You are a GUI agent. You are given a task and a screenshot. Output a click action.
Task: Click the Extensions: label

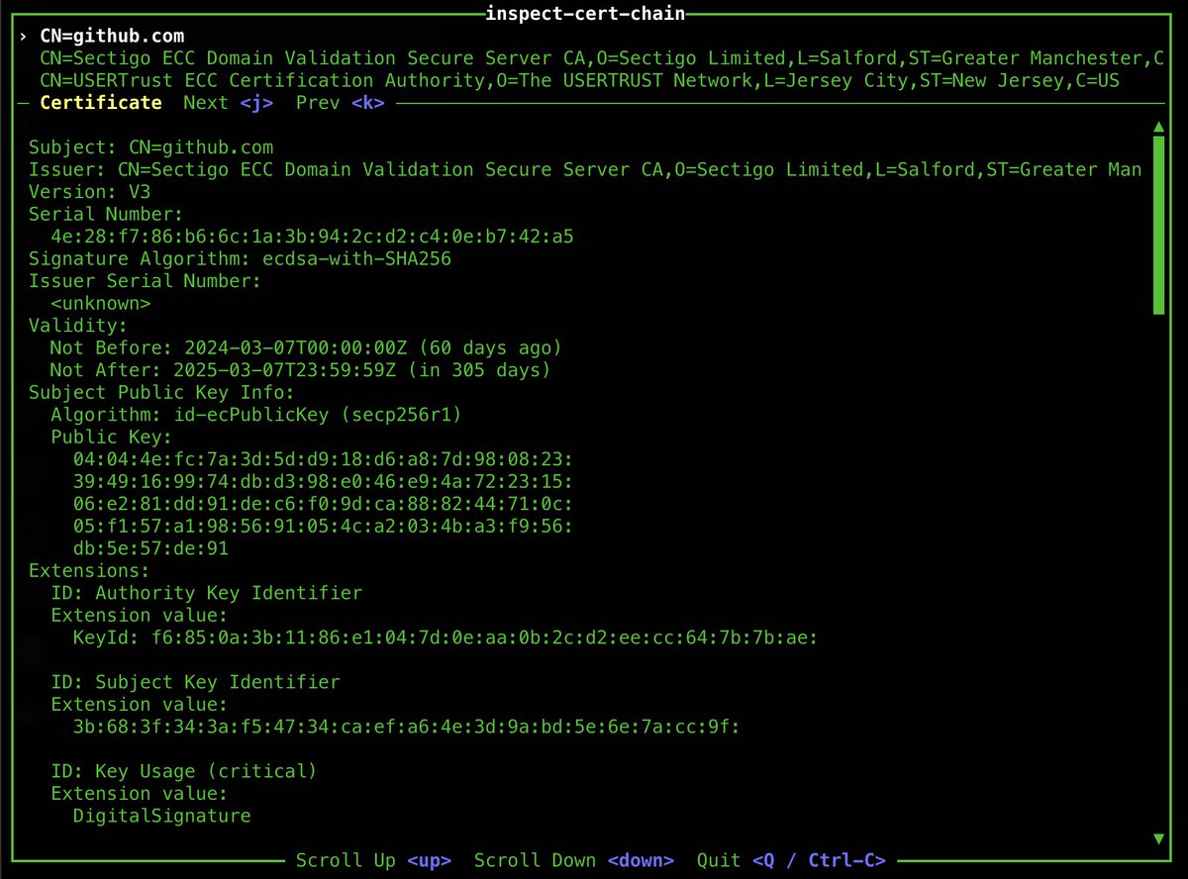tap(89, 570)
